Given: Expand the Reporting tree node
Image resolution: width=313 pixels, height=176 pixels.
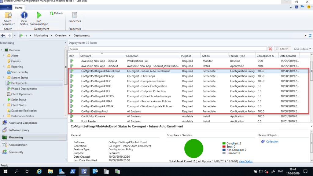Looking at the screenshot, I should pos(4,66).
